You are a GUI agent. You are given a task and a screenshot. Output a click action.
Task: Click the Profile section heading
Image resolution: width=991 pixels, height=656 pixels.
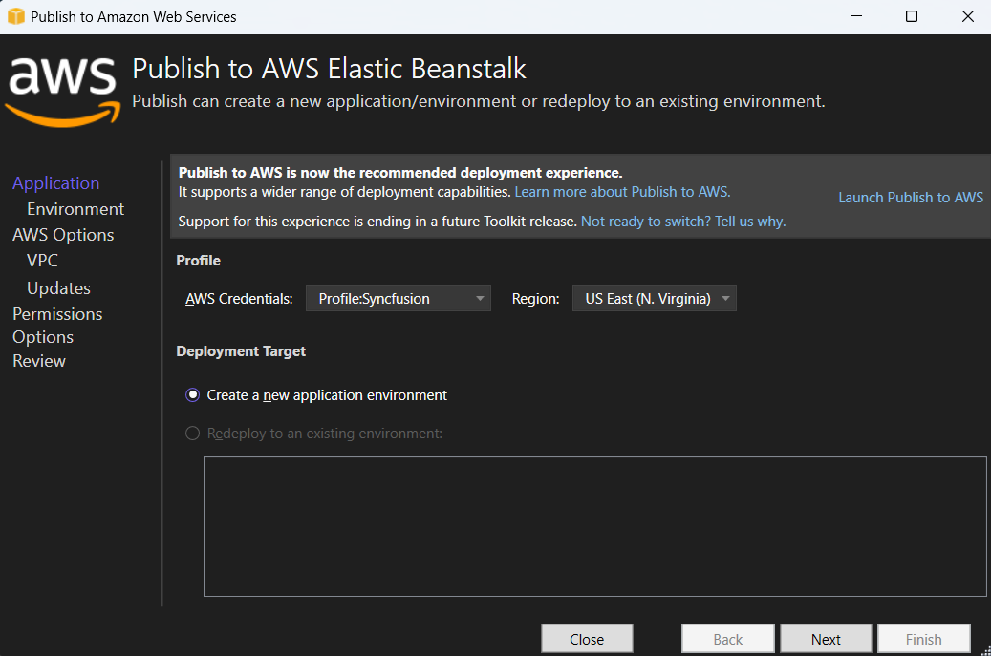click(199, 260)
